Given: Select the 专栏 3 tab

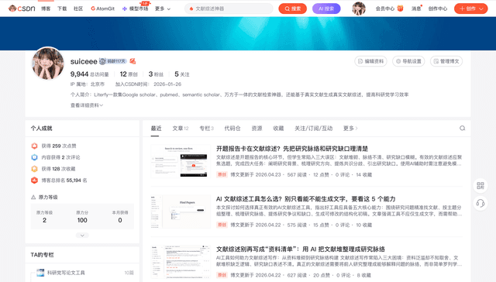Looking at the screenshot, I should (x=207, y=128).
